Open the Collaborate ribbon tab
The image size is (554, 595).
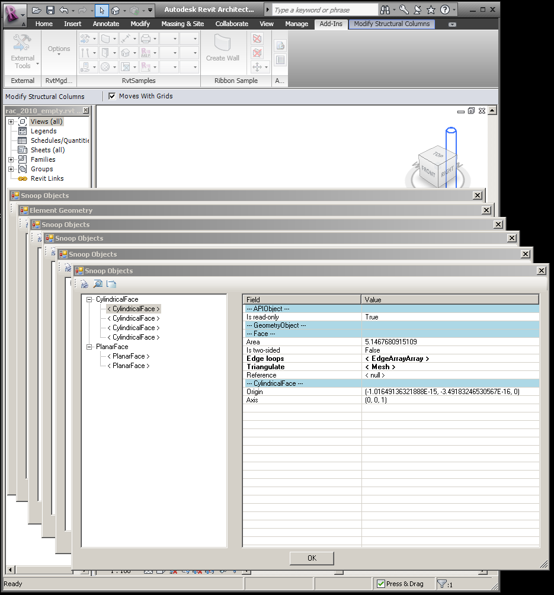232,24
